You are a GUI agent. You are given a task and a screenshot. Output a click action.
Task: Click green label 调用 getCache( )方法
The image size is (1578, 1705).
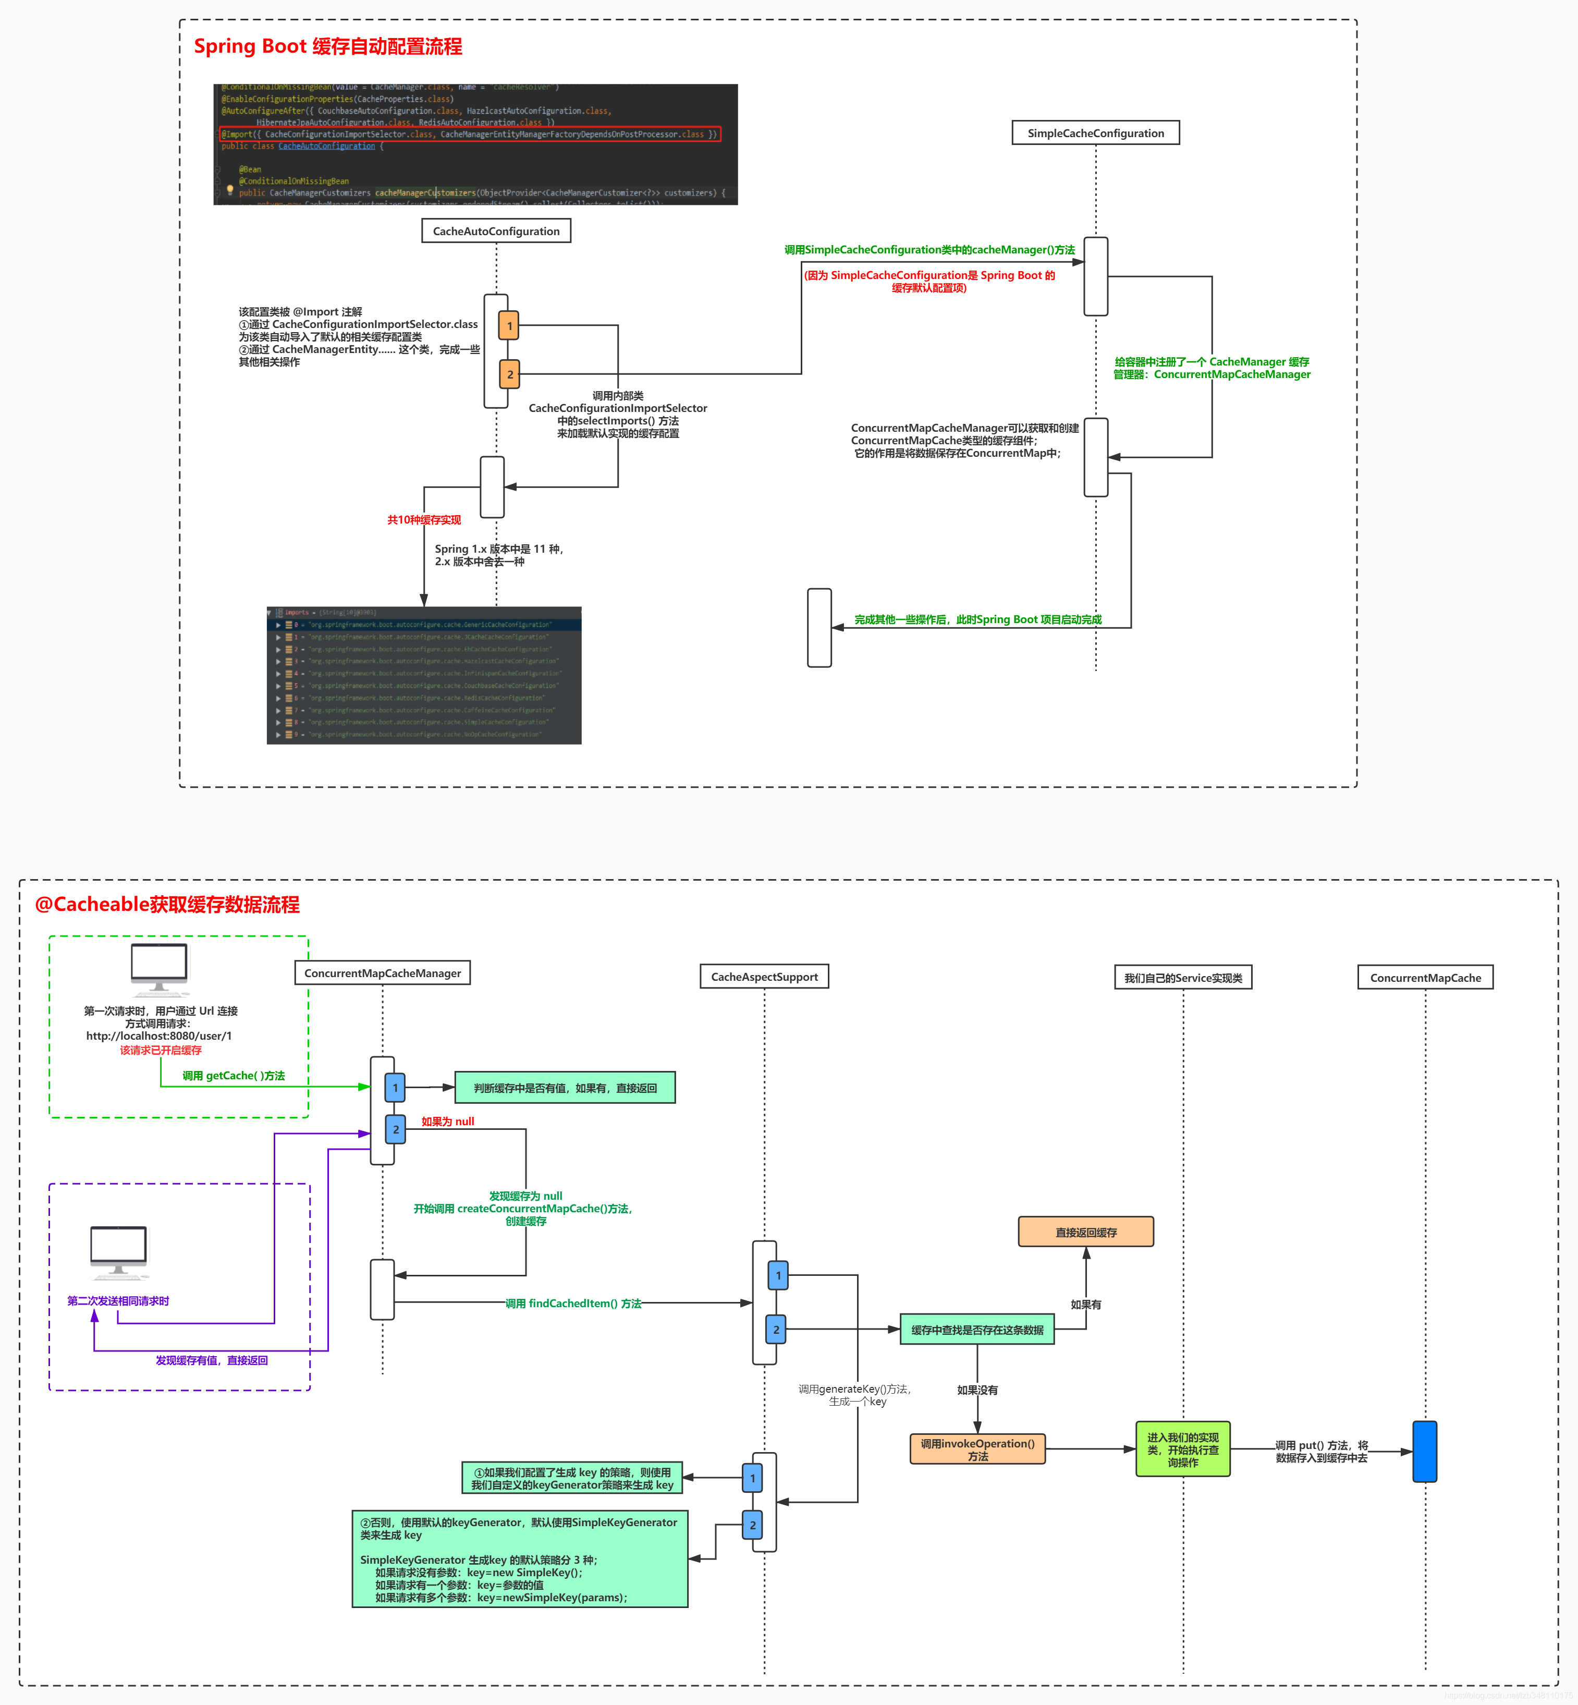pos(234,1076)
